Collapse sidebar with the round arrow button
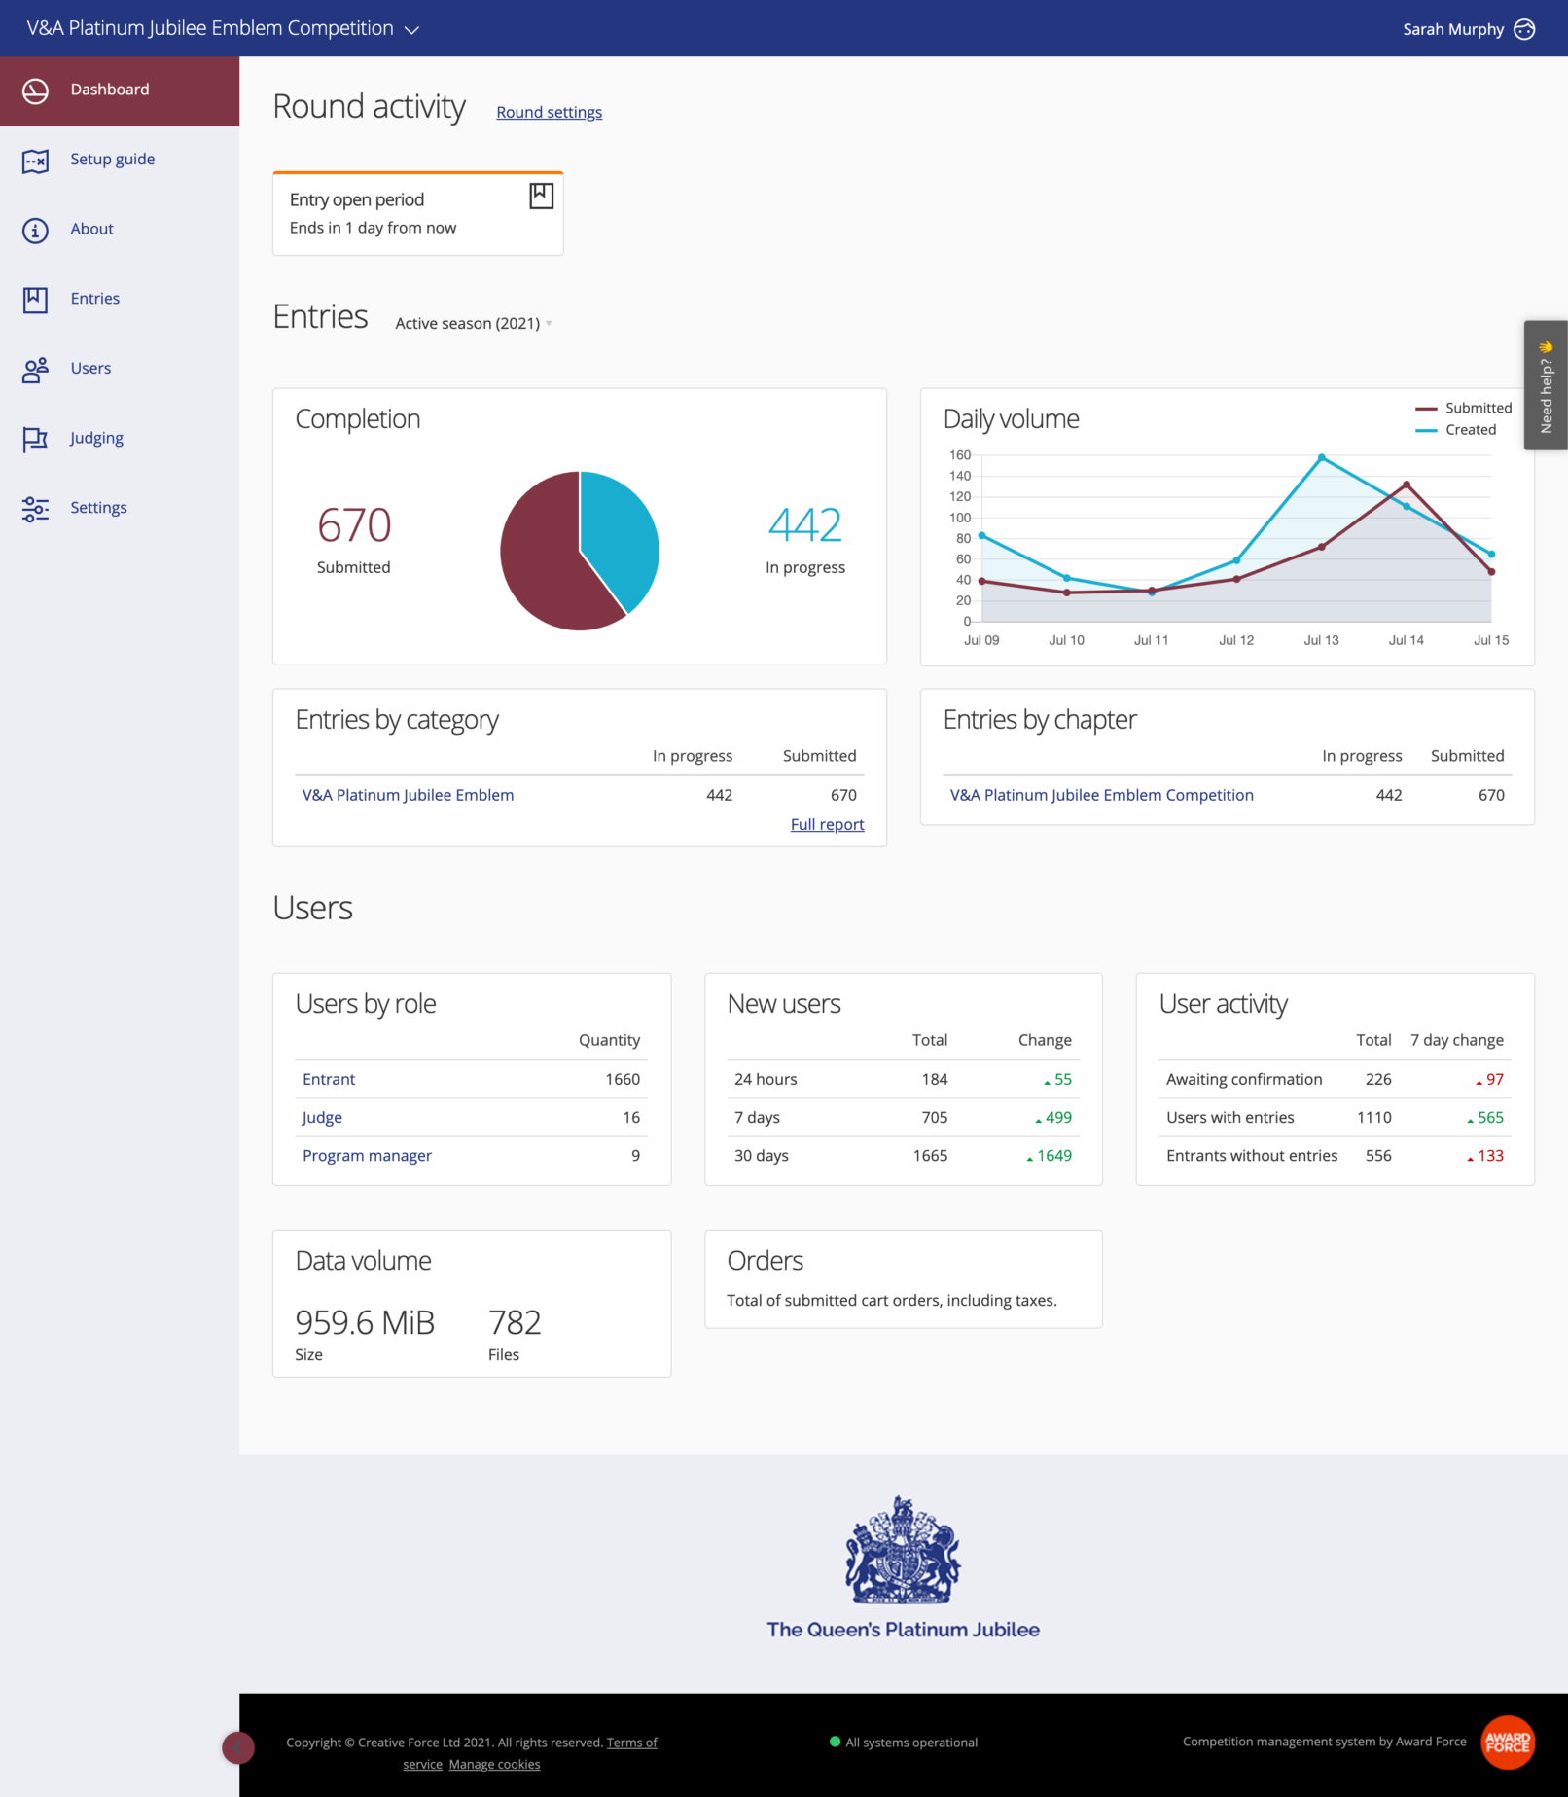1568x1797 pixels. 238,1747
